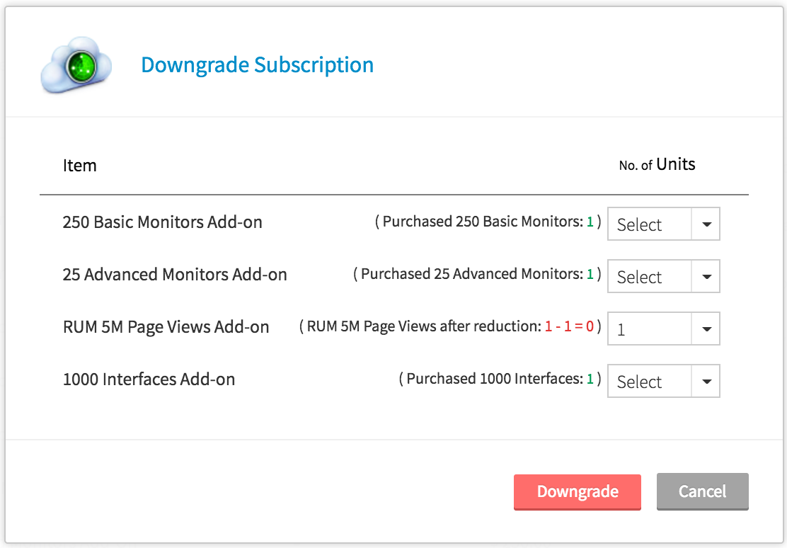Click the arrow on the RUM Page Views dropdown
Viewport: 787px width, 548px height.
click(706, 329)
